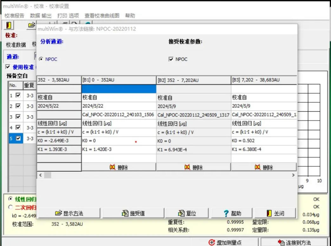331x246 pixels.
Task: Open the 查看校准曲线图 menu
Action: (x=102, y=16)
